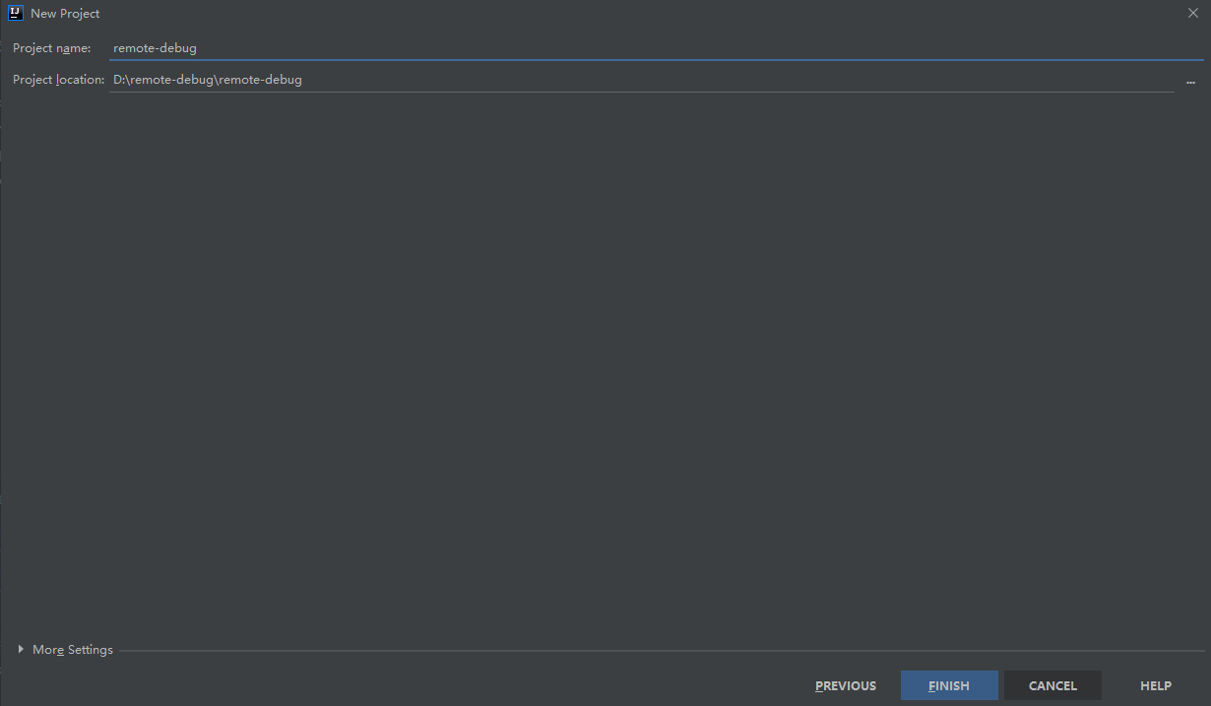This screenshot has width=1211, height=706.
Task: Open Help for the wizard
Action: 1156,685
